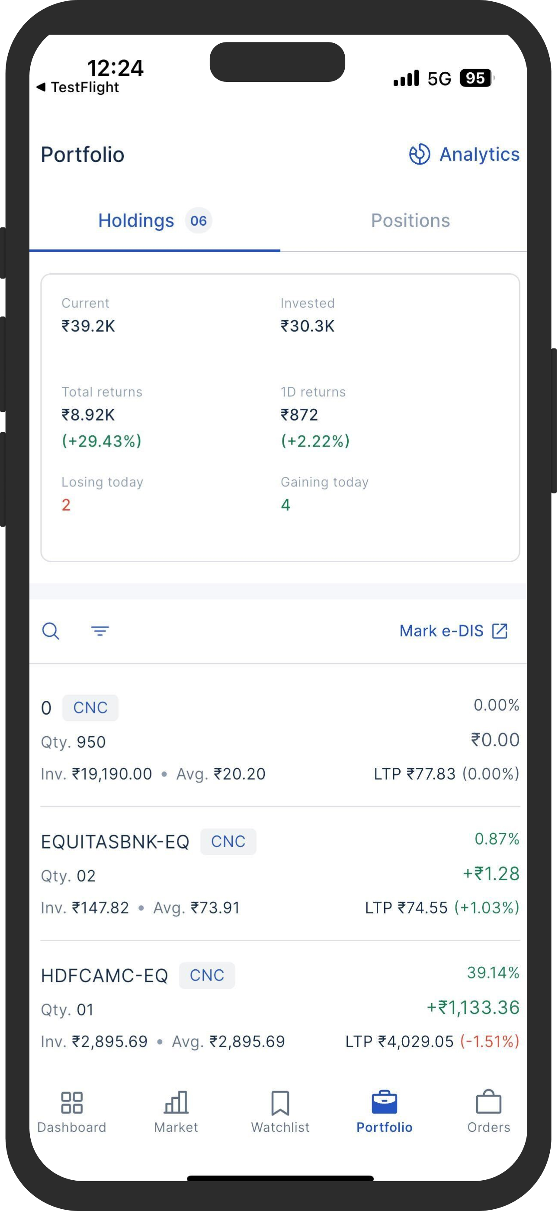Image resolution: width=558 pixels, height=1211 pixels.
Task: Open the Market bar chart icon
Action: tap(176, 1102)
